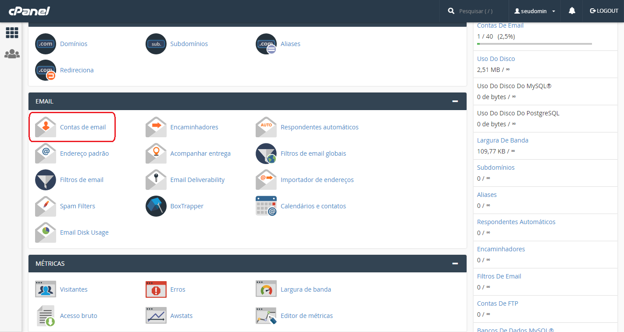Image resolution: width=624 pixels, height=332 pixels.
Task: Open Largura De Banda statistic link
Action: 503,140
